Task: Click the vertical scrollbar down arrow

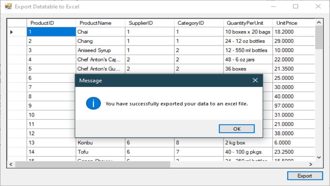Action: 319,157
